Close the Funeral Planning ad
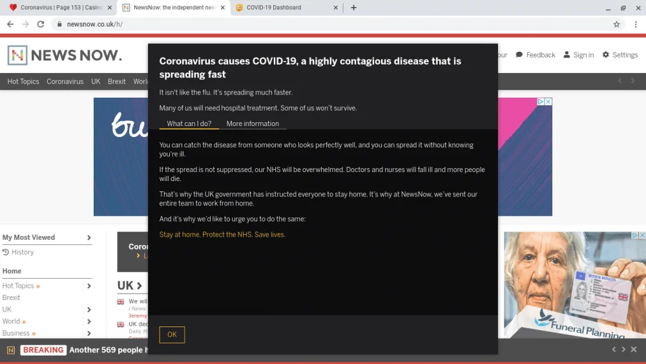Image resolution: width=646 pixels, height=364 pixels. pos(642,235)
